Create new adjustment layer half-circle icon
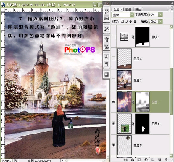Image resolution: width=174 pixels, height=162 pixels. point(146,160)
